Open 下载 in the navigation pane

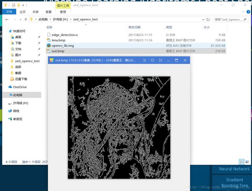tap(18, 43)
